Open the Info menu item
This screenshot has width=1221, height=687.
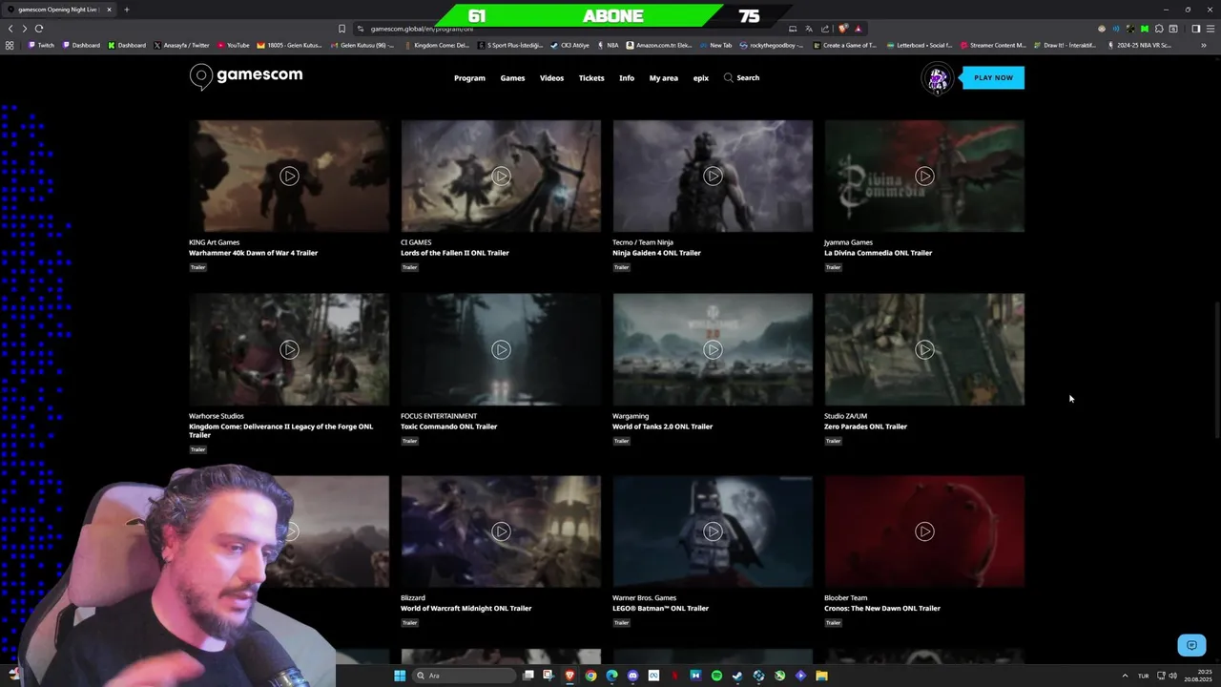click(627, 78)
